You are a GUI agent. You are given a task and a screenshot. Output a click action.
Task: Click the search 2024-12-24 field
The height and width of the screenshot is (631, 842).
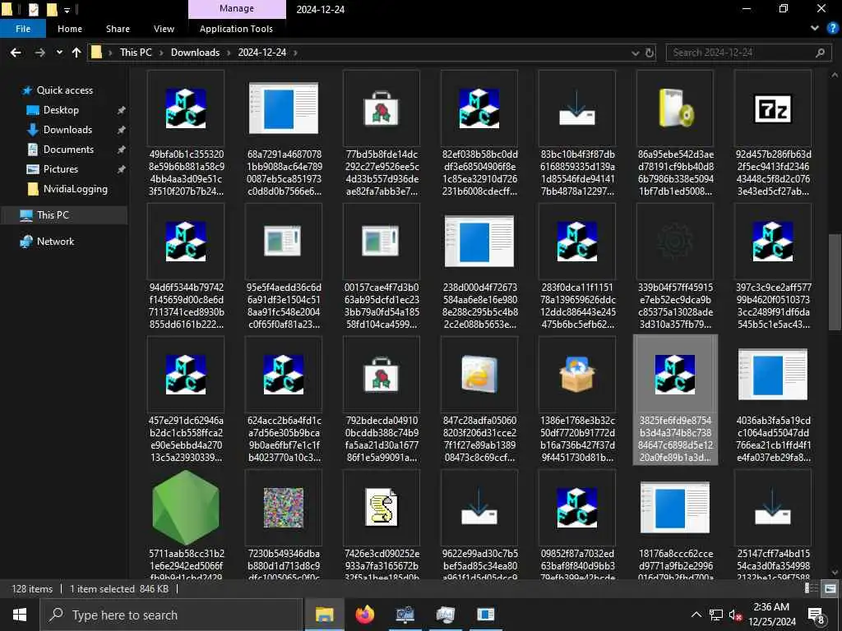coord(748,53)
